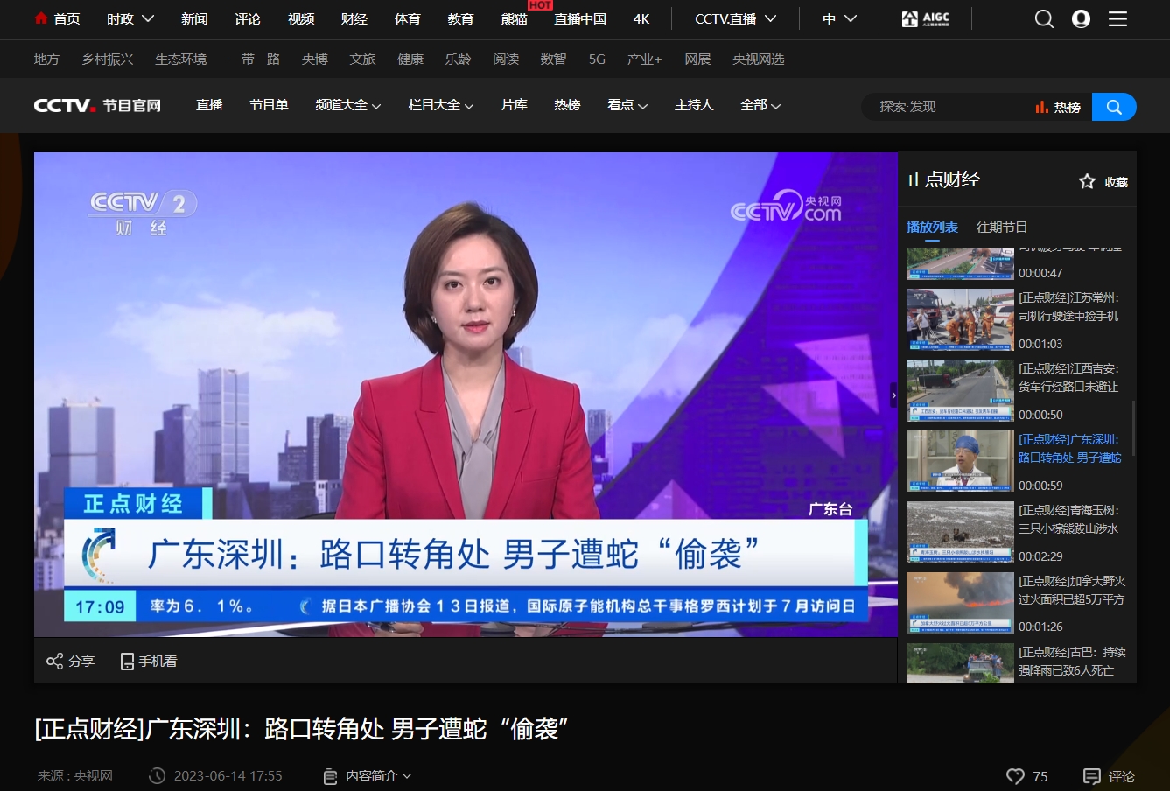Open the 广东深圳 playlist title link
This screenshot has width=1170, height=791.
tap(1070, 449)
